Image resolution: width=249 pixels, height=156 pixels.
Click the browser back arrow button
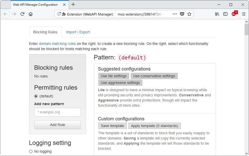pyautogui.click(x=6, y=14)
